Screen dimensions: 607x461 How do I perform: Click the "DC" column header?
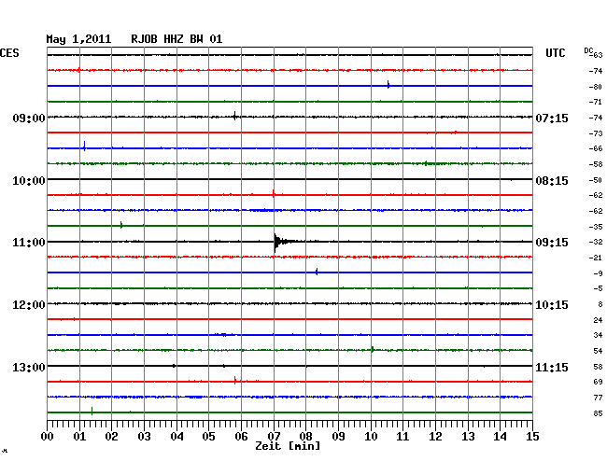[x=588, y=50]
